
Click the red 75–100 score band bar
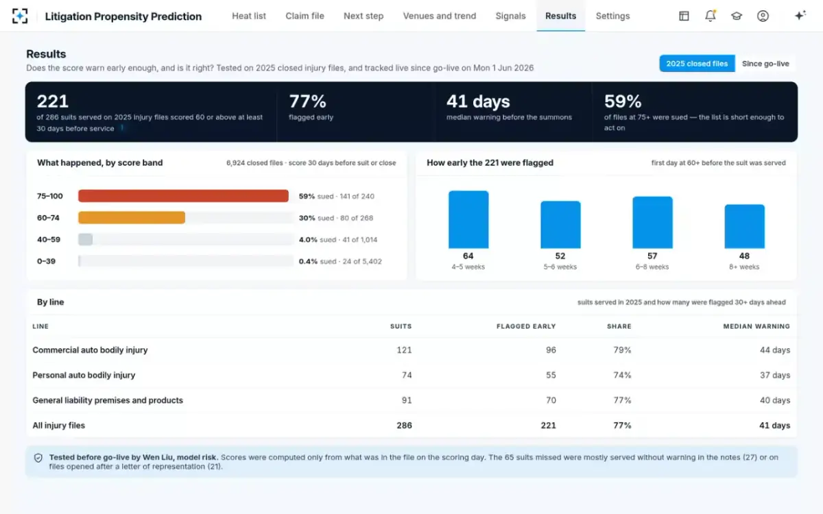tap(183, 196)
